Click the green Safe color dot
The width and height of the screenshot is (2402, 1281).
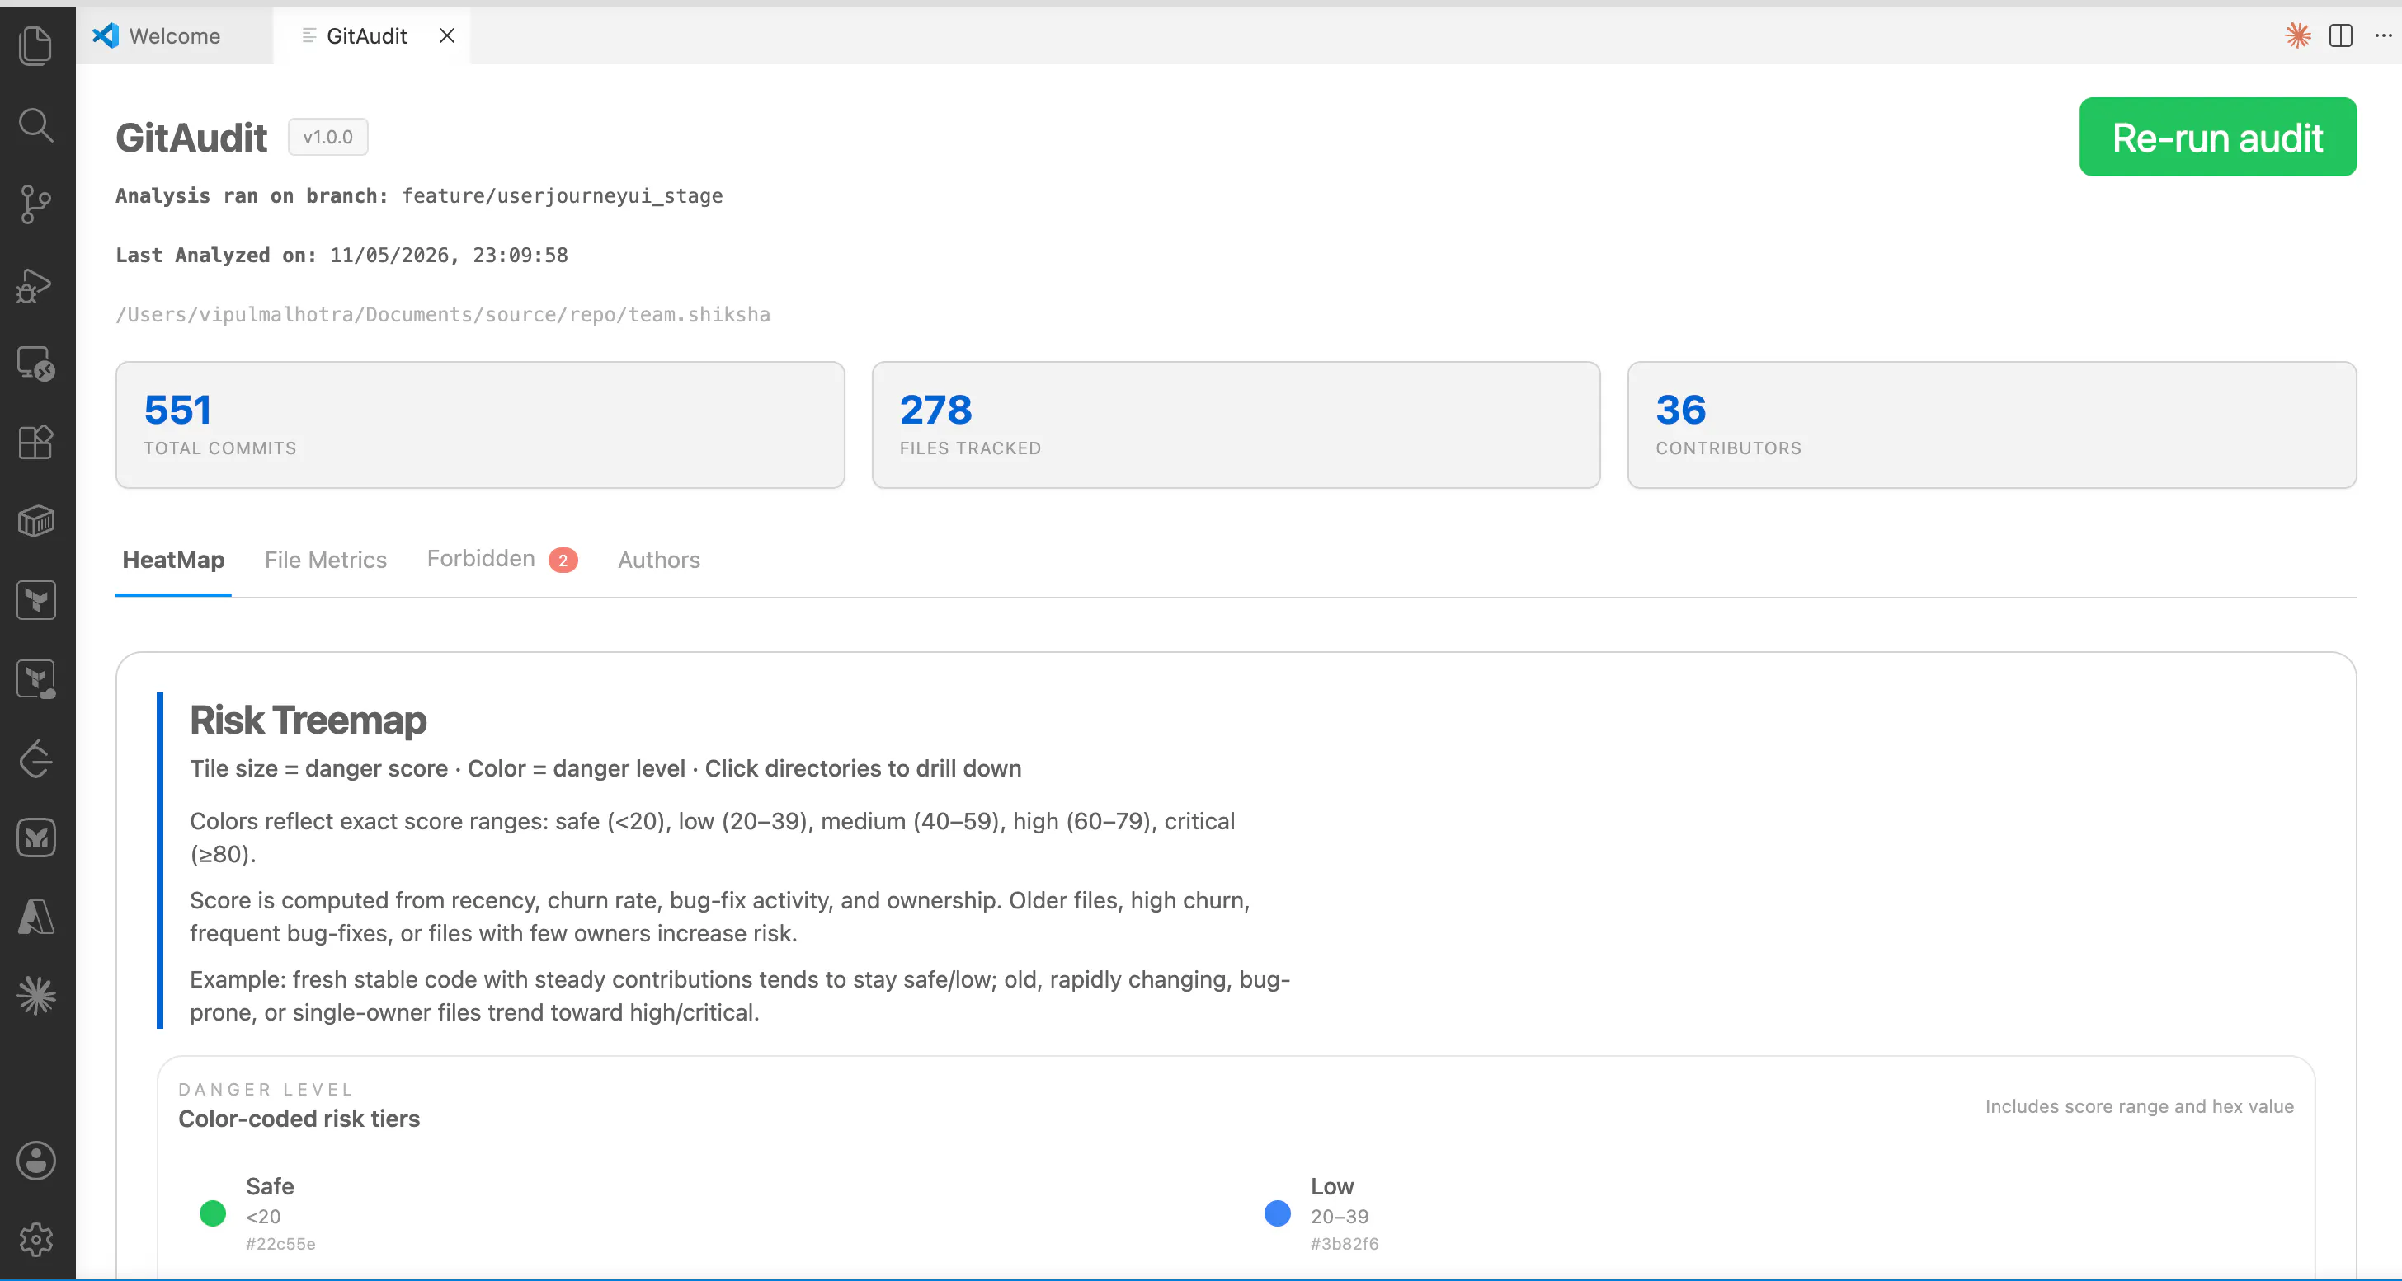click(213, 1213)
